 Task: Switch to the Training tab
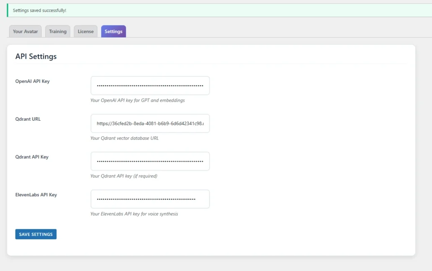(58, 32)
